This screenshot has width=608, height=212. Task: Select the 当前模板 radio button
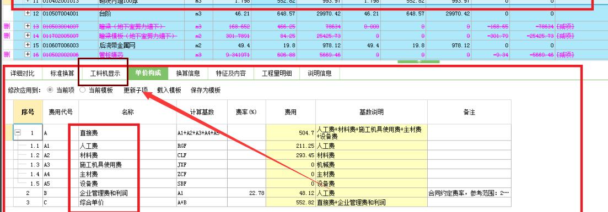(x=82, y=90)
